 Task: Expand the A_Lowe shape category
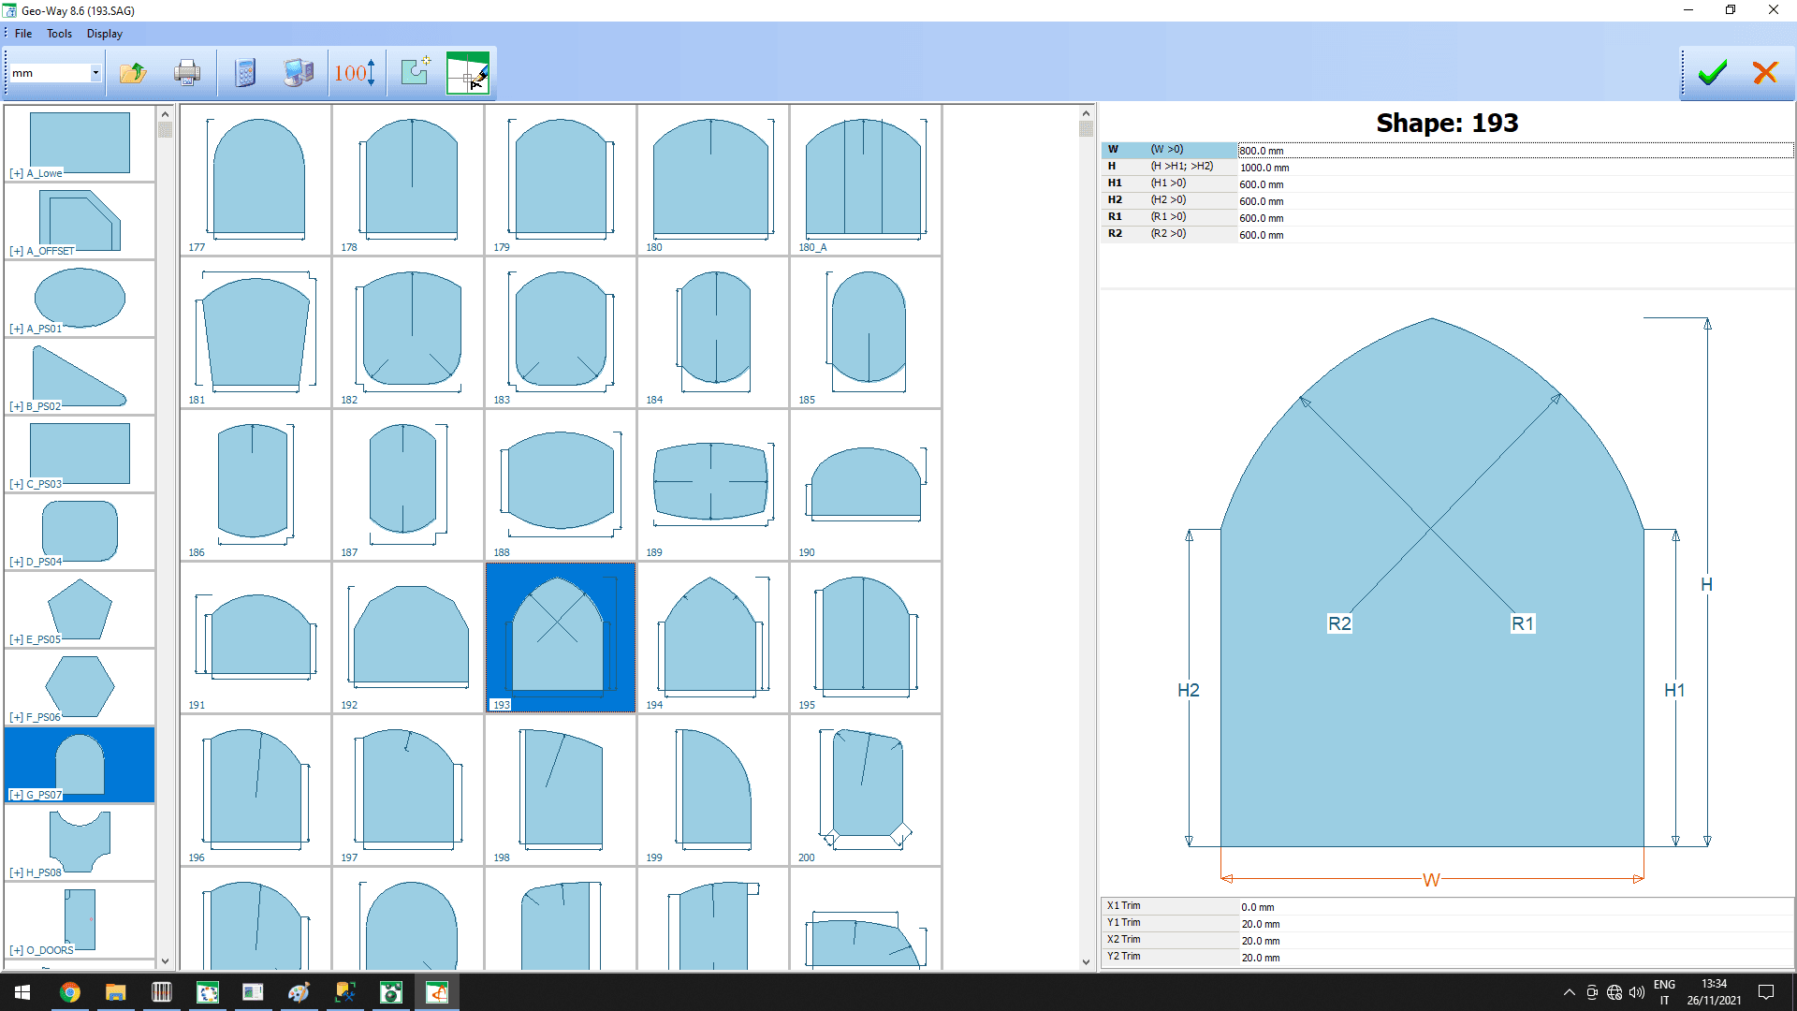16,173
